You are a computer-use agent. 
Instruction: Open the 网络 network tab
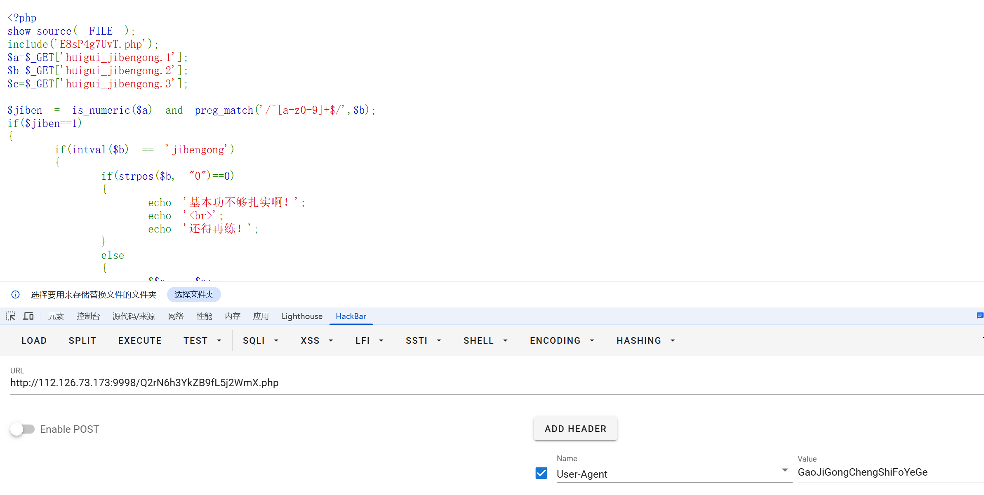(x=176, y=316)
